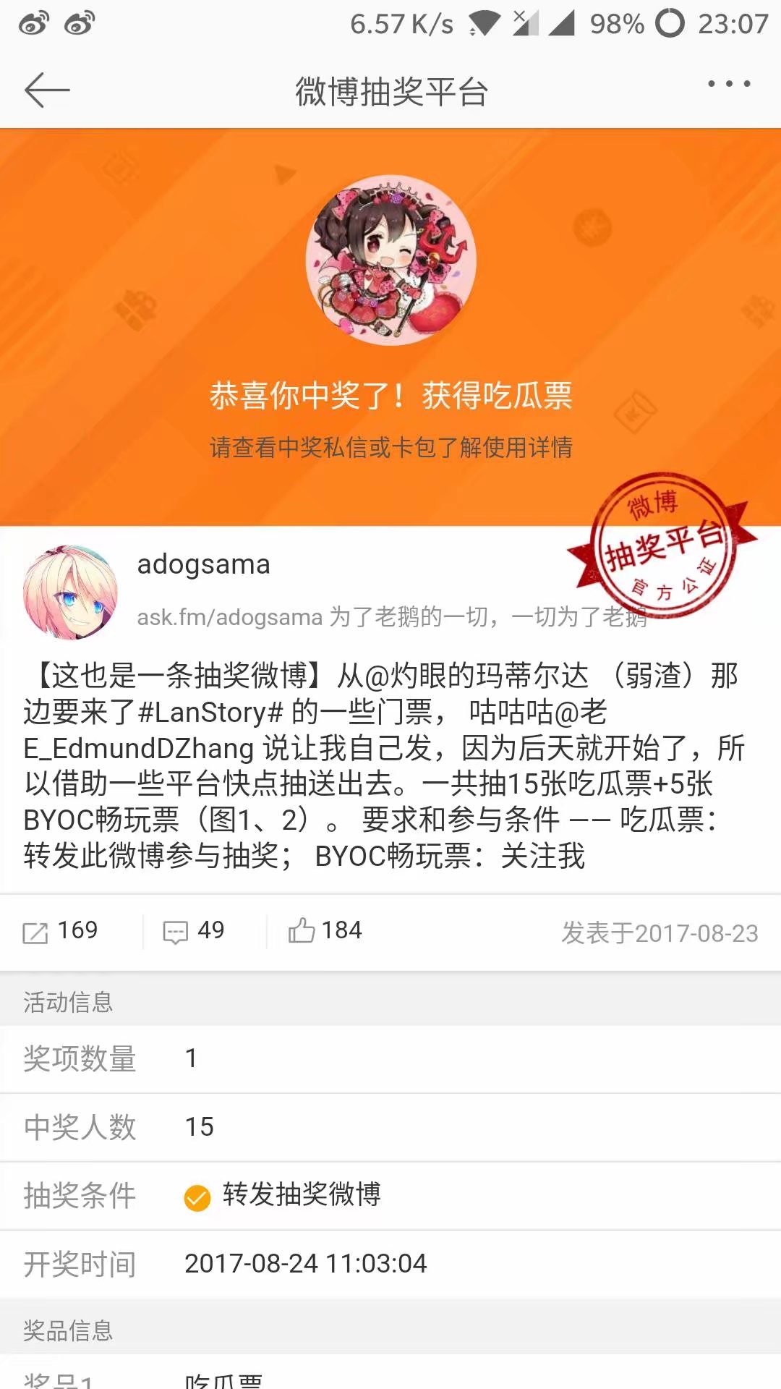Tap the second Weibo notification icon
The image size is (781, 1389).
[x=80, y=24]
